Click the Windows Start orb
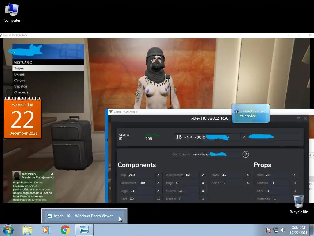 point(8,230)
